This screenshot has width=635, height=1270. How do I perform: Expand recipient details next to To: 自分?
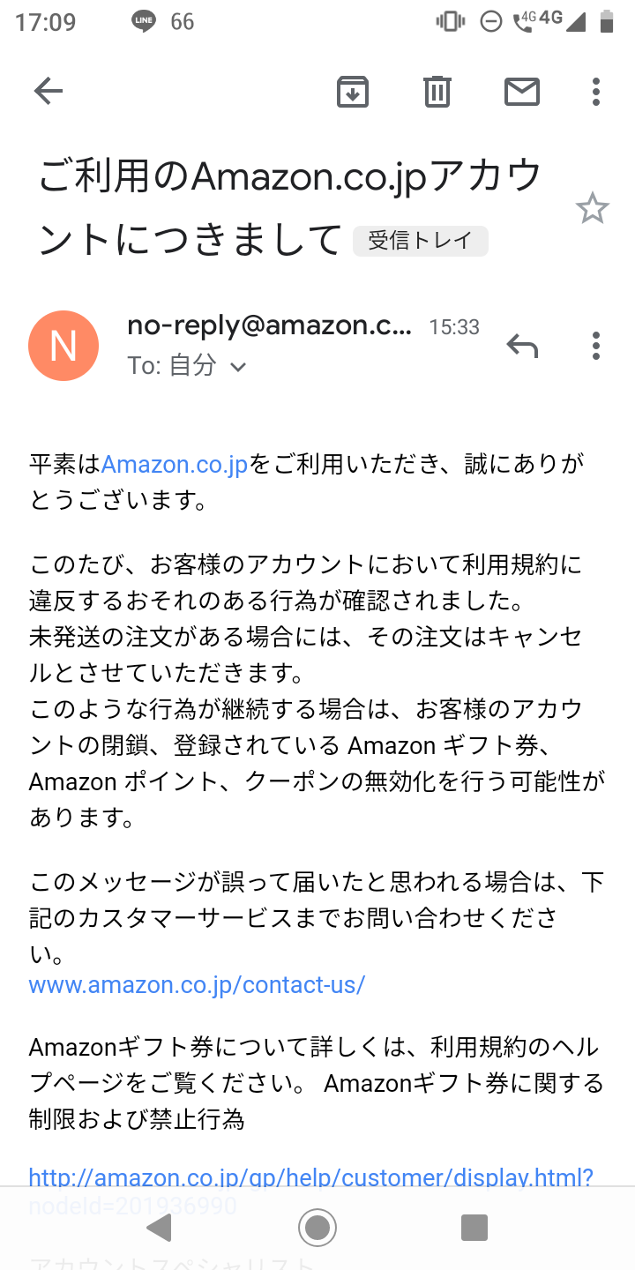tap(237, 367)
